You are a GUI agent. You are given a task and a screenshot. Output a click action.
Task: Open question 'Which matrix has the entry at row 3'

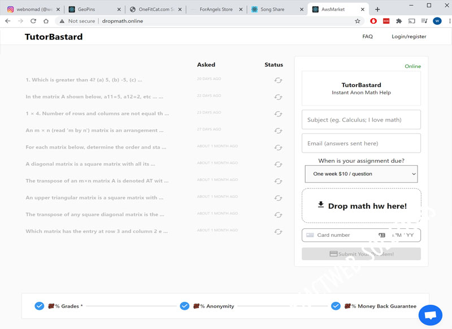(x=97, y=231)
